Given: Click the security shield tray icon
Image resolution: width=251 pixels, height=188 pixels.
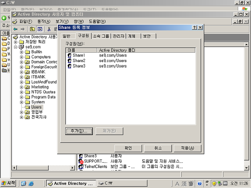Looking at the screenshot, I should tap(214, 183).
